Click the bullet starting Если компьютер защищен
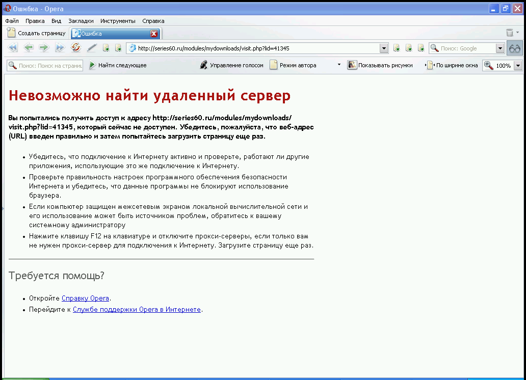The image size is (526, 380). [x=168, y=215]
